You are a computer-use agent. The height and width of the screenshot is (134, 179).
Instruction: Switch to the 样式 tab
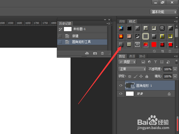(132, 21)
